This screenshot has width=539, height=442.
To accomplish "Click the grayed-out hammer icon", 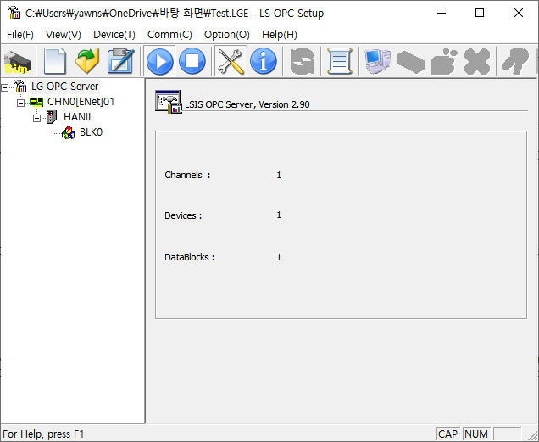I will click(x=515, y=62).
